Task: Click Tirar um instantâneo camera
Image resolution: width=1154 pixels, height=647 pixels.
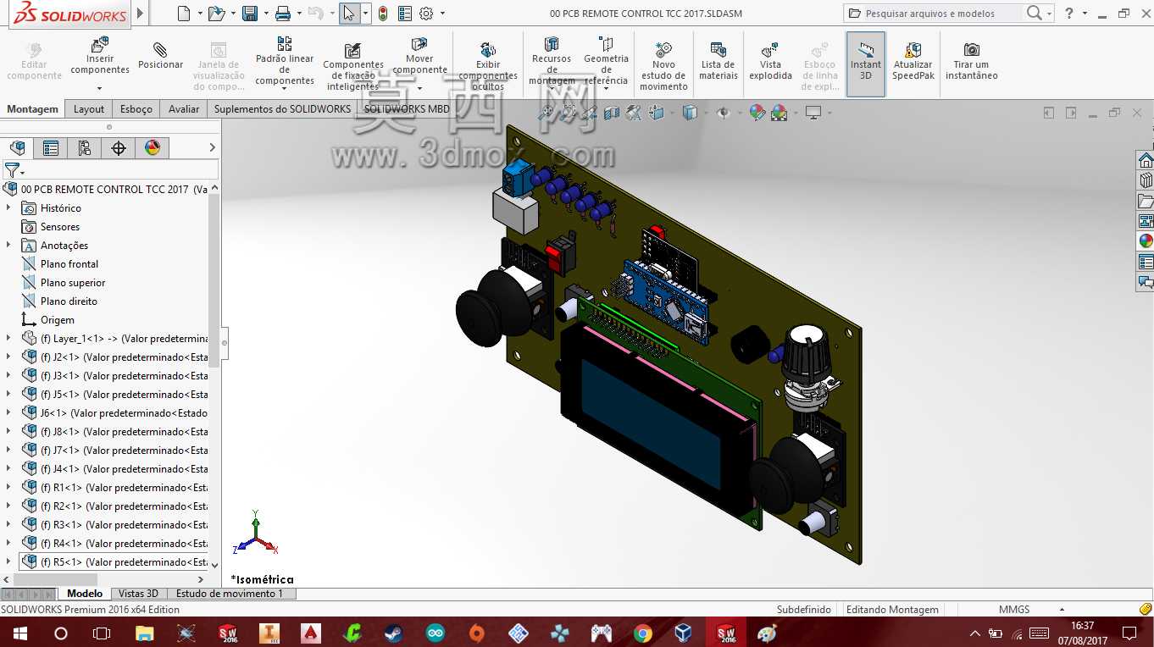Action: tap(972, 61)
